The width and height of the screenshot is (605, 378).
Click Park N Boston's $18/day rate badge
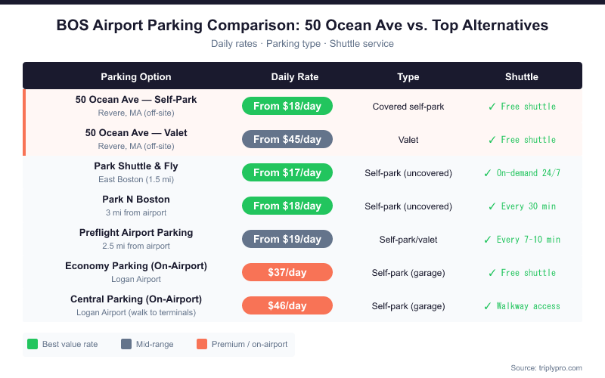[287, 206]
